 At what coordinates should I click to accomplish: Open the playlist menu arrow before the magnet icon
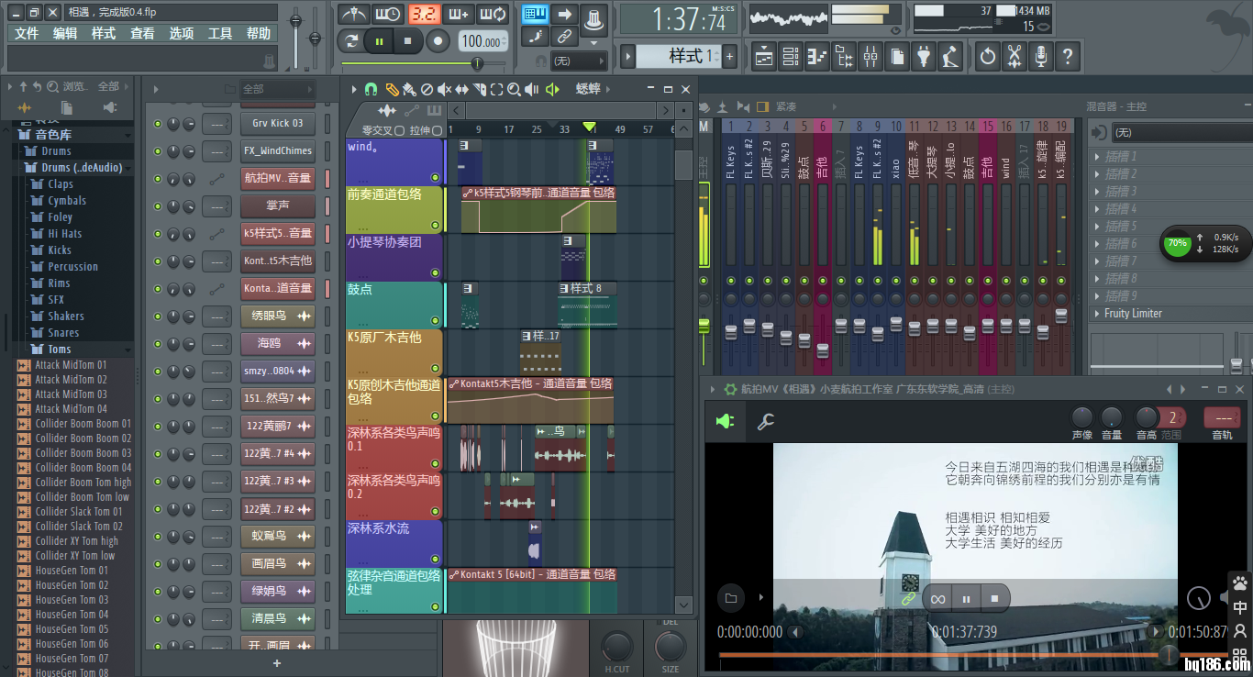(353, 89)
